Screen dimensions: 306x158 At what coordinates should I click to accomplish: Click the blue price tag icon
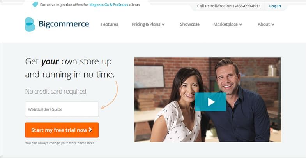35,5
